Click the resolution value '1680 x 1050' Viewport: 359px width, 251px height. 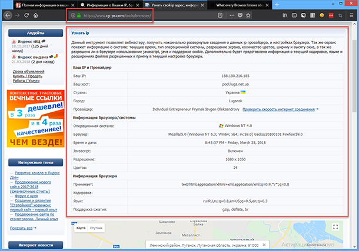(235, 159)
